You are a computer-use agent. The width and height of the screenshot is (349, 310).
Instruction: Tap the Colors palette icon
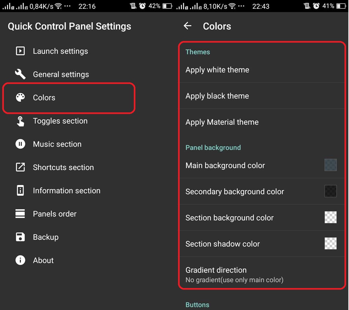(20, 98)
